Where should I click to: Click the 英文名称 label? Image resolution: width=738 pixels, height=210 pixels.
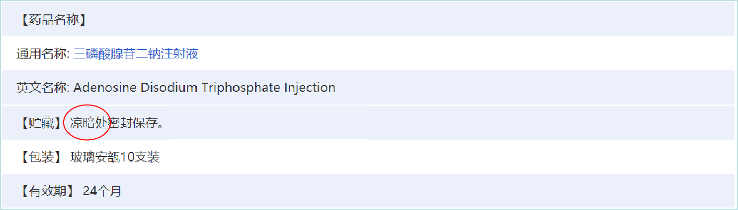(x=42, y=88)
